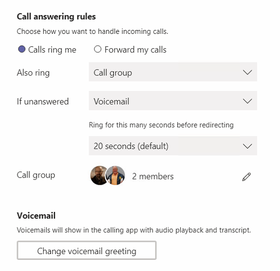Click the chevron arrow on Also ring dropdown
The image size is (280, 271).
click(248, 72)
